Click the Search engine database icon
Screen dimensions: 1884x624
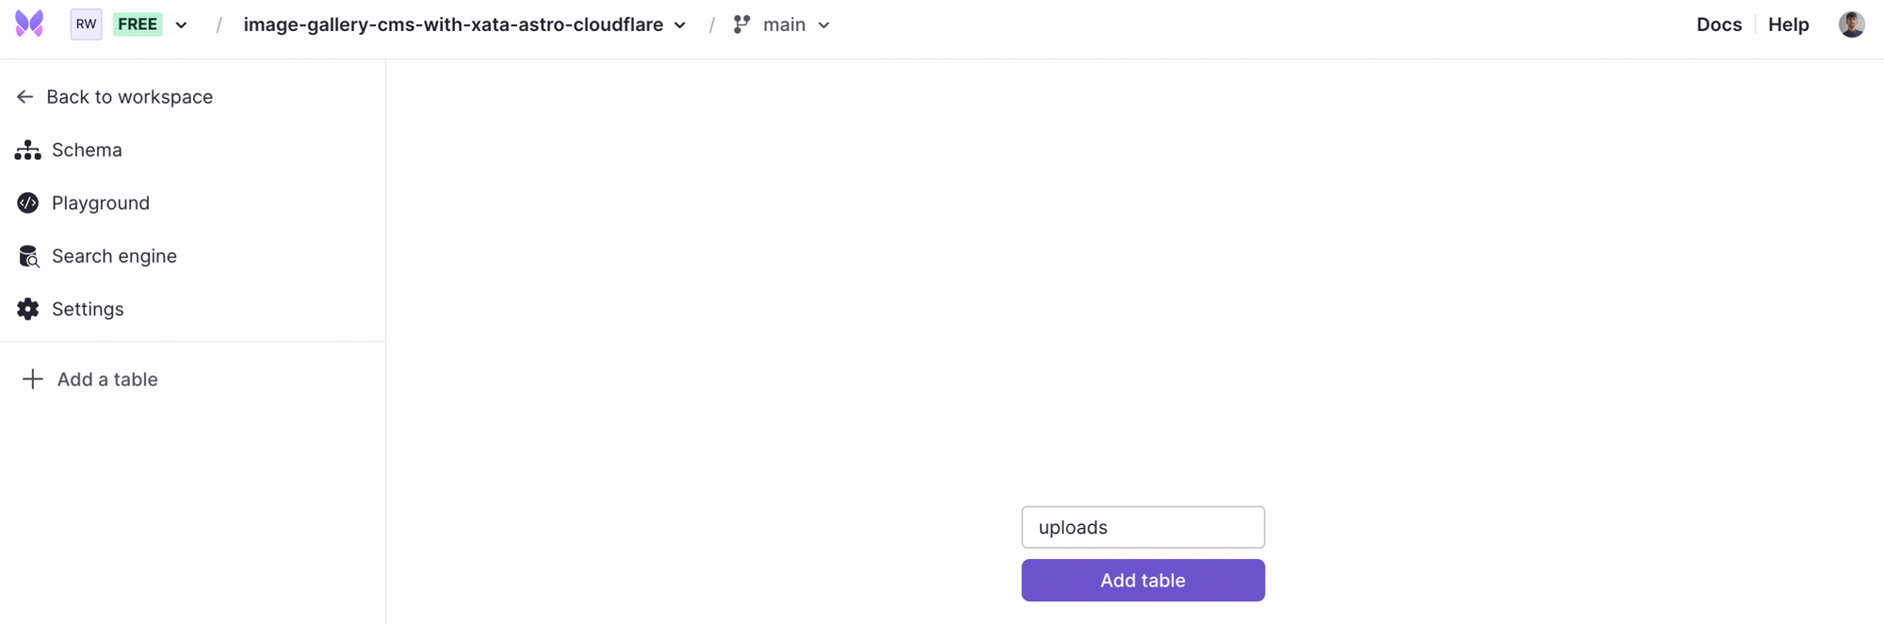coord(28,256)
